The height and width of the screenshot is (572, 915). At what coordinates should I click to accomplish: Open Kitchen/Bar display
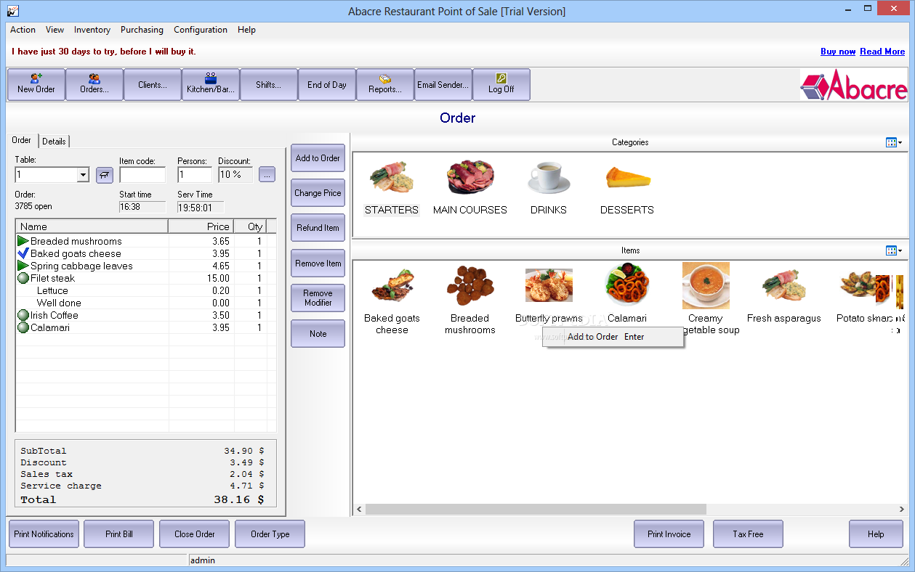[211, 84]
